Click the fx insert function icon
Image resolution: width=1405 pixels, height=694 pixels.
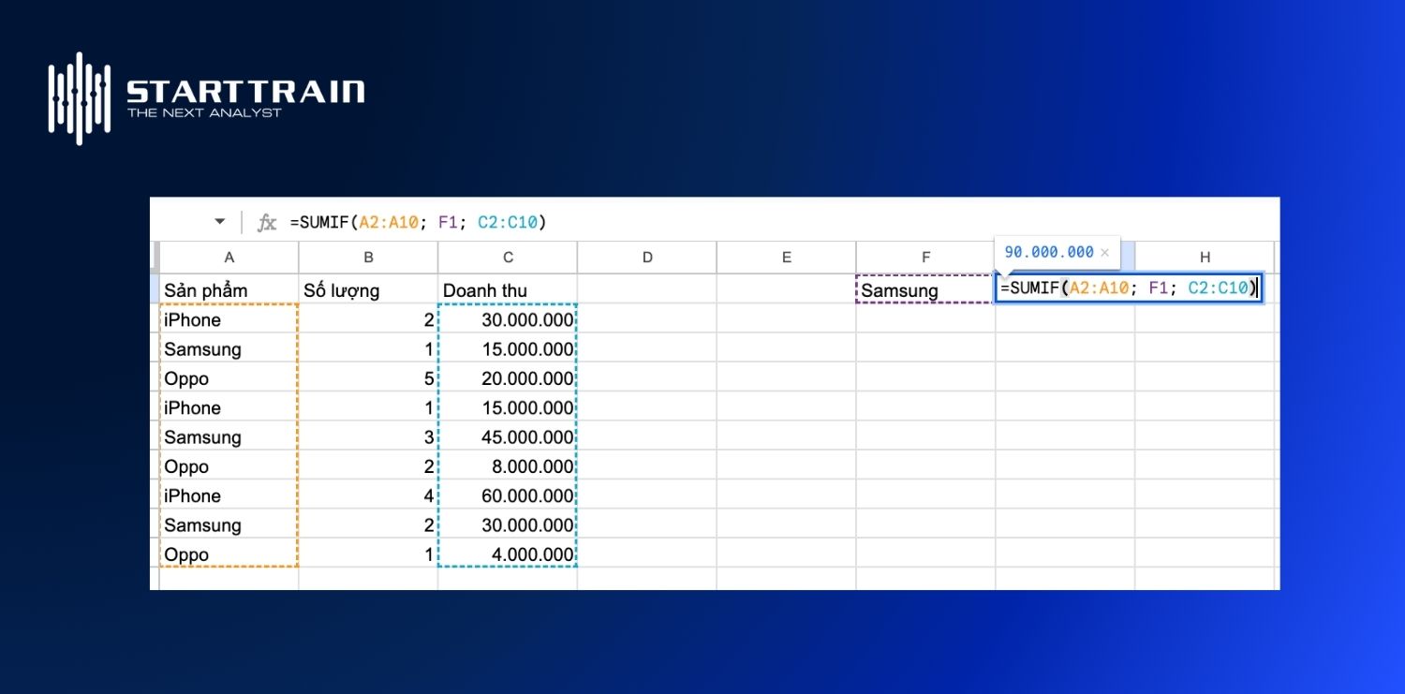(x=268, y=222)
